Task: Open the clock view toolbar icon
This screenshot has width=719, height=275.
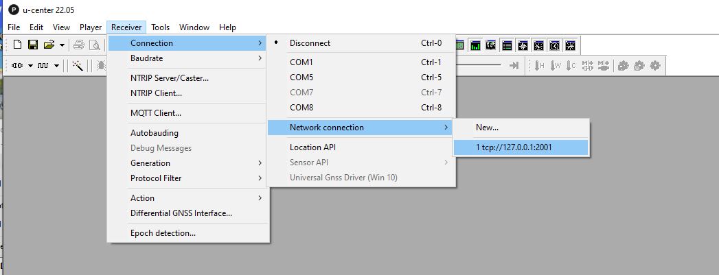Action: [554, 45]
